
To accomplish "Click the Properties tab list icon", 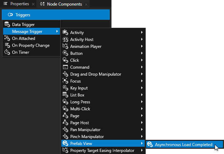I will (x=6, y=4).
